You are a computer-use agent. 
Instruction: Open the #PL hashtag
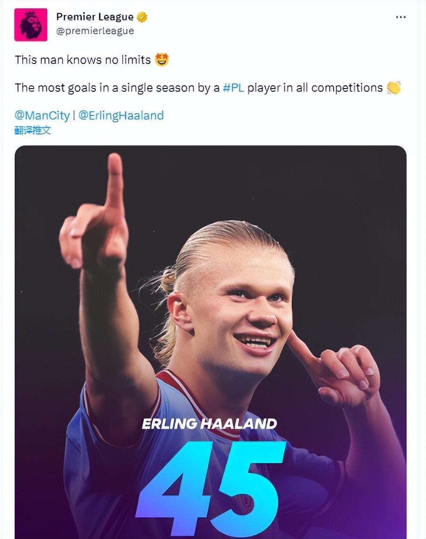tap(233, 88)
